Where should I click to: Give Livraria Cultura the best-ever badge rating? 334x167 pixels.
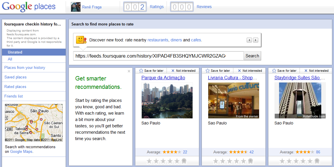click(250, 161)
